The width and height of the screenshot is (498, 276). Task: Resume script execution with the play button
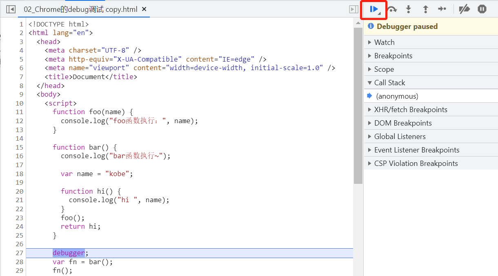(374, 9)
